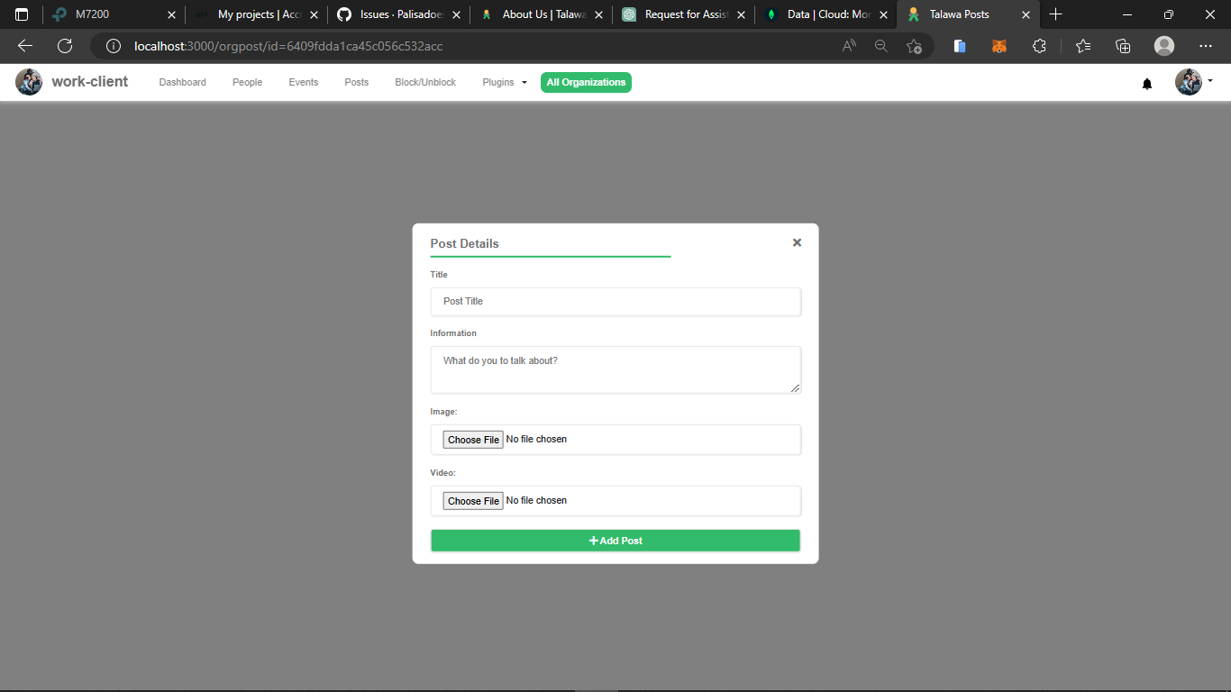Open the Plugins dropdown
The height and width of the screenshot is (692, 1231).
coord(504,82)
